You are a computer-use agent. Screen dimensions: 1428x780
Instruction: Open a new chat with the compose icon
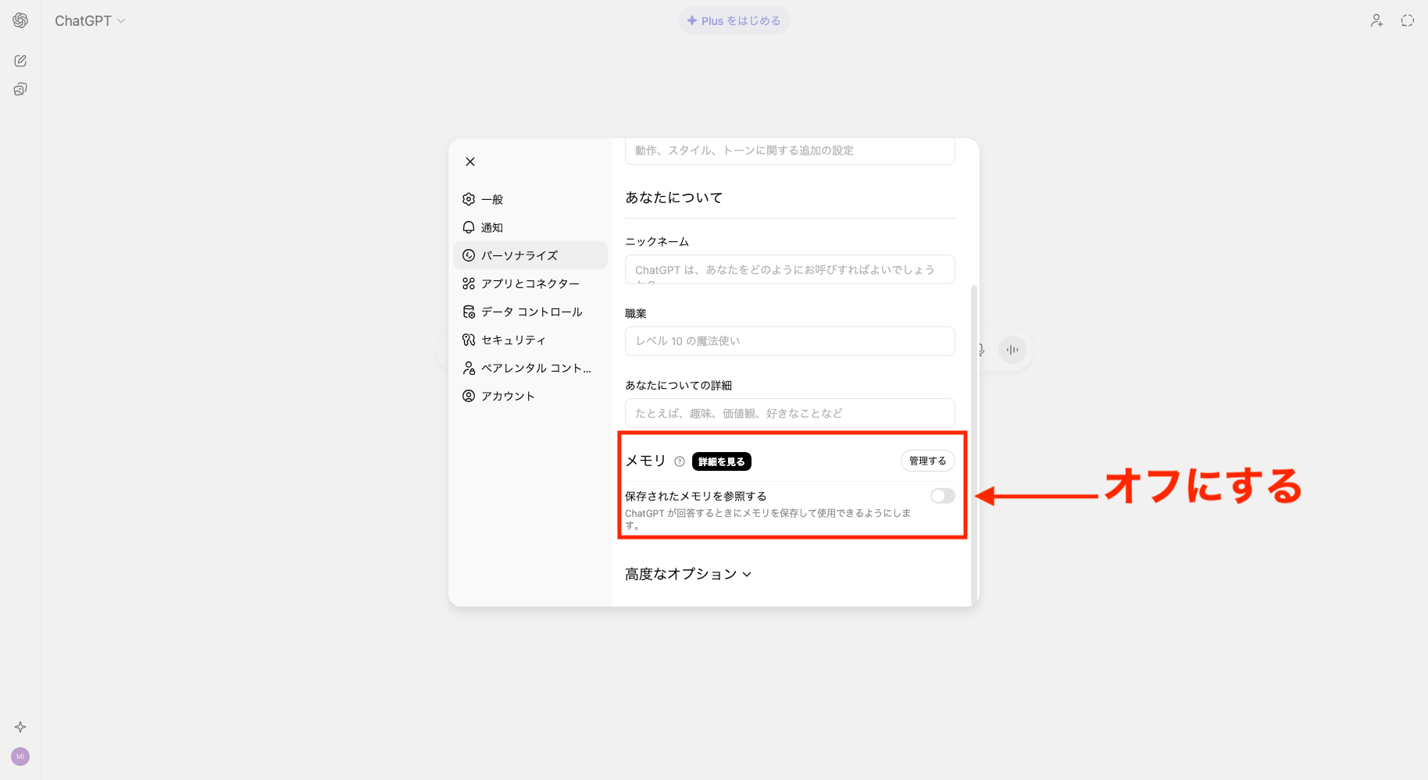[20, 60]
